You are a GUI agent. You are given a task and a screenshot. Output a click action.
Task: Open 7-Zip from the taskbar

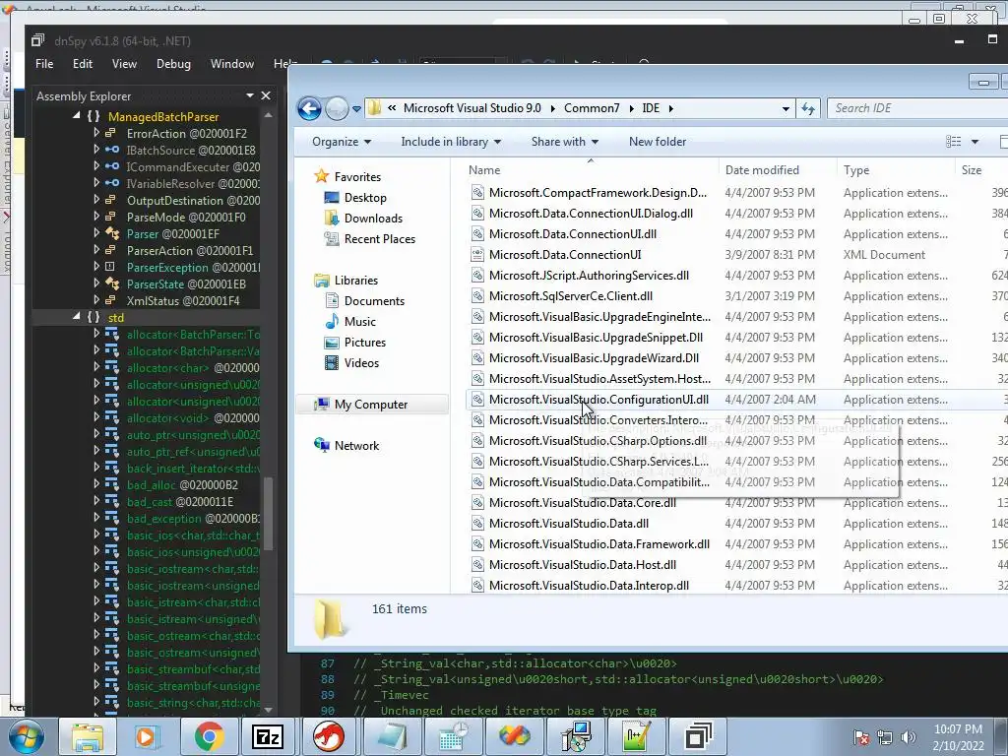268,736
